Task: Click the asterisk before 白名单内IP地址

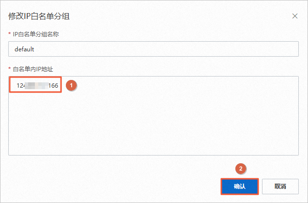Action: pos(10,69)
